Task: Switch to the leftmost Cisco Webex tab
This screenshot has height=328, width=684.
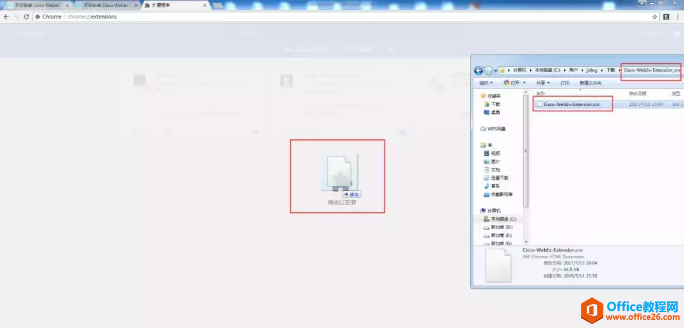Action: (37, 5)
